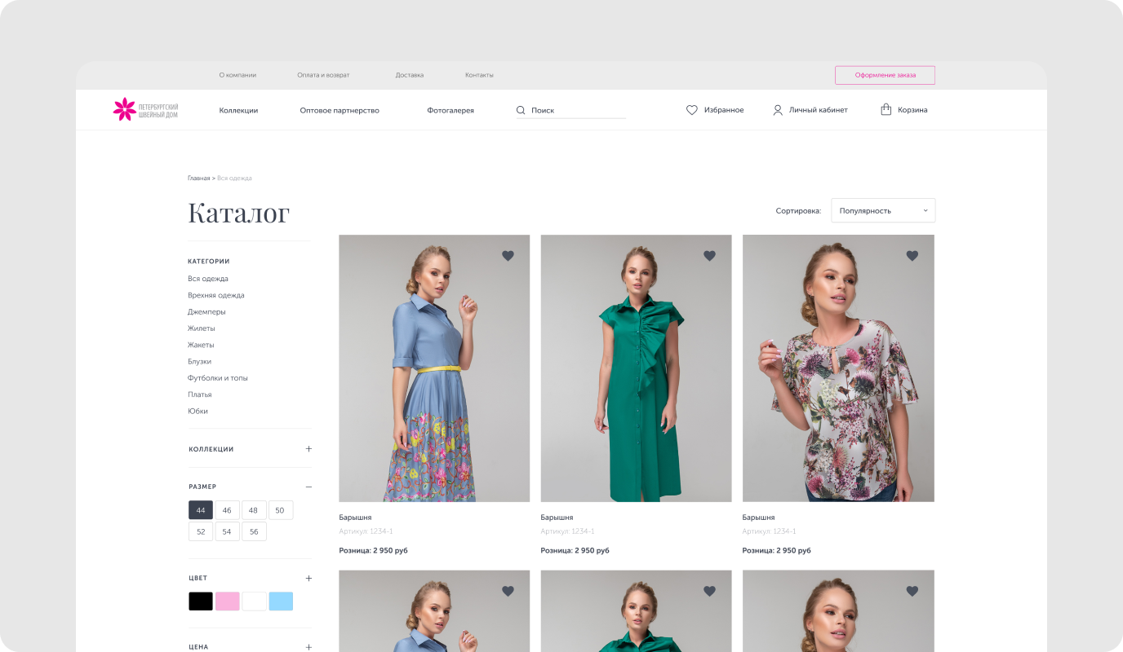This screenshot has height=652, width=1123.
Task: Select size 56 filter
Action: point(253,531)
